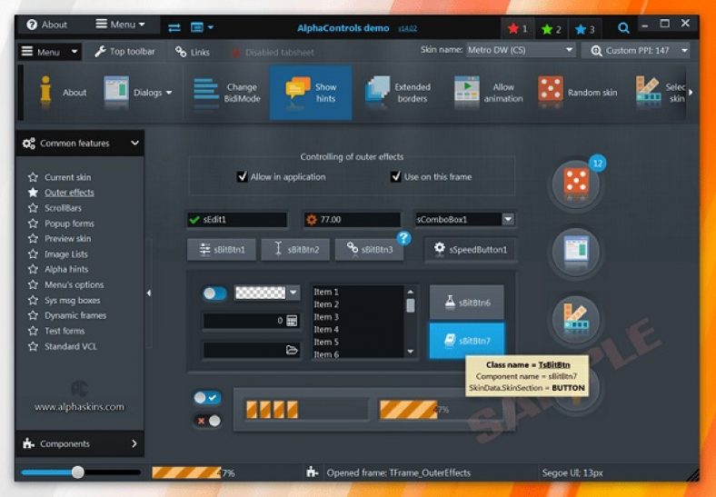Turn on the red X toggle switch
Viewport: 716px width, 497px height.
point(207,421)
